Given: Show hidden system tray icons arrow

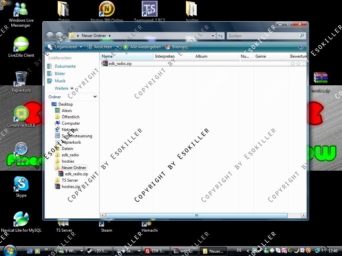Looking at the screenshot, I should coord(248,251).
